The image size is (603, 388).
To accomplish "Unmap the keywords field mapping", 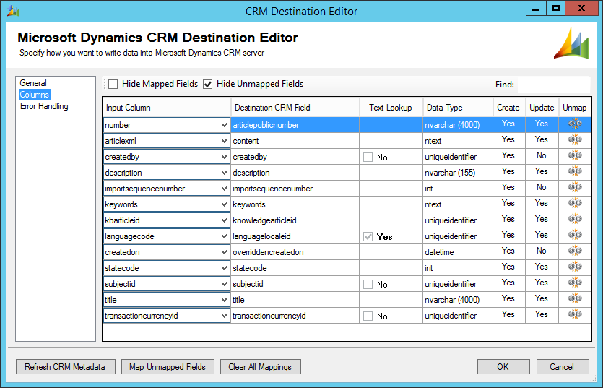I will pos(575,203).
